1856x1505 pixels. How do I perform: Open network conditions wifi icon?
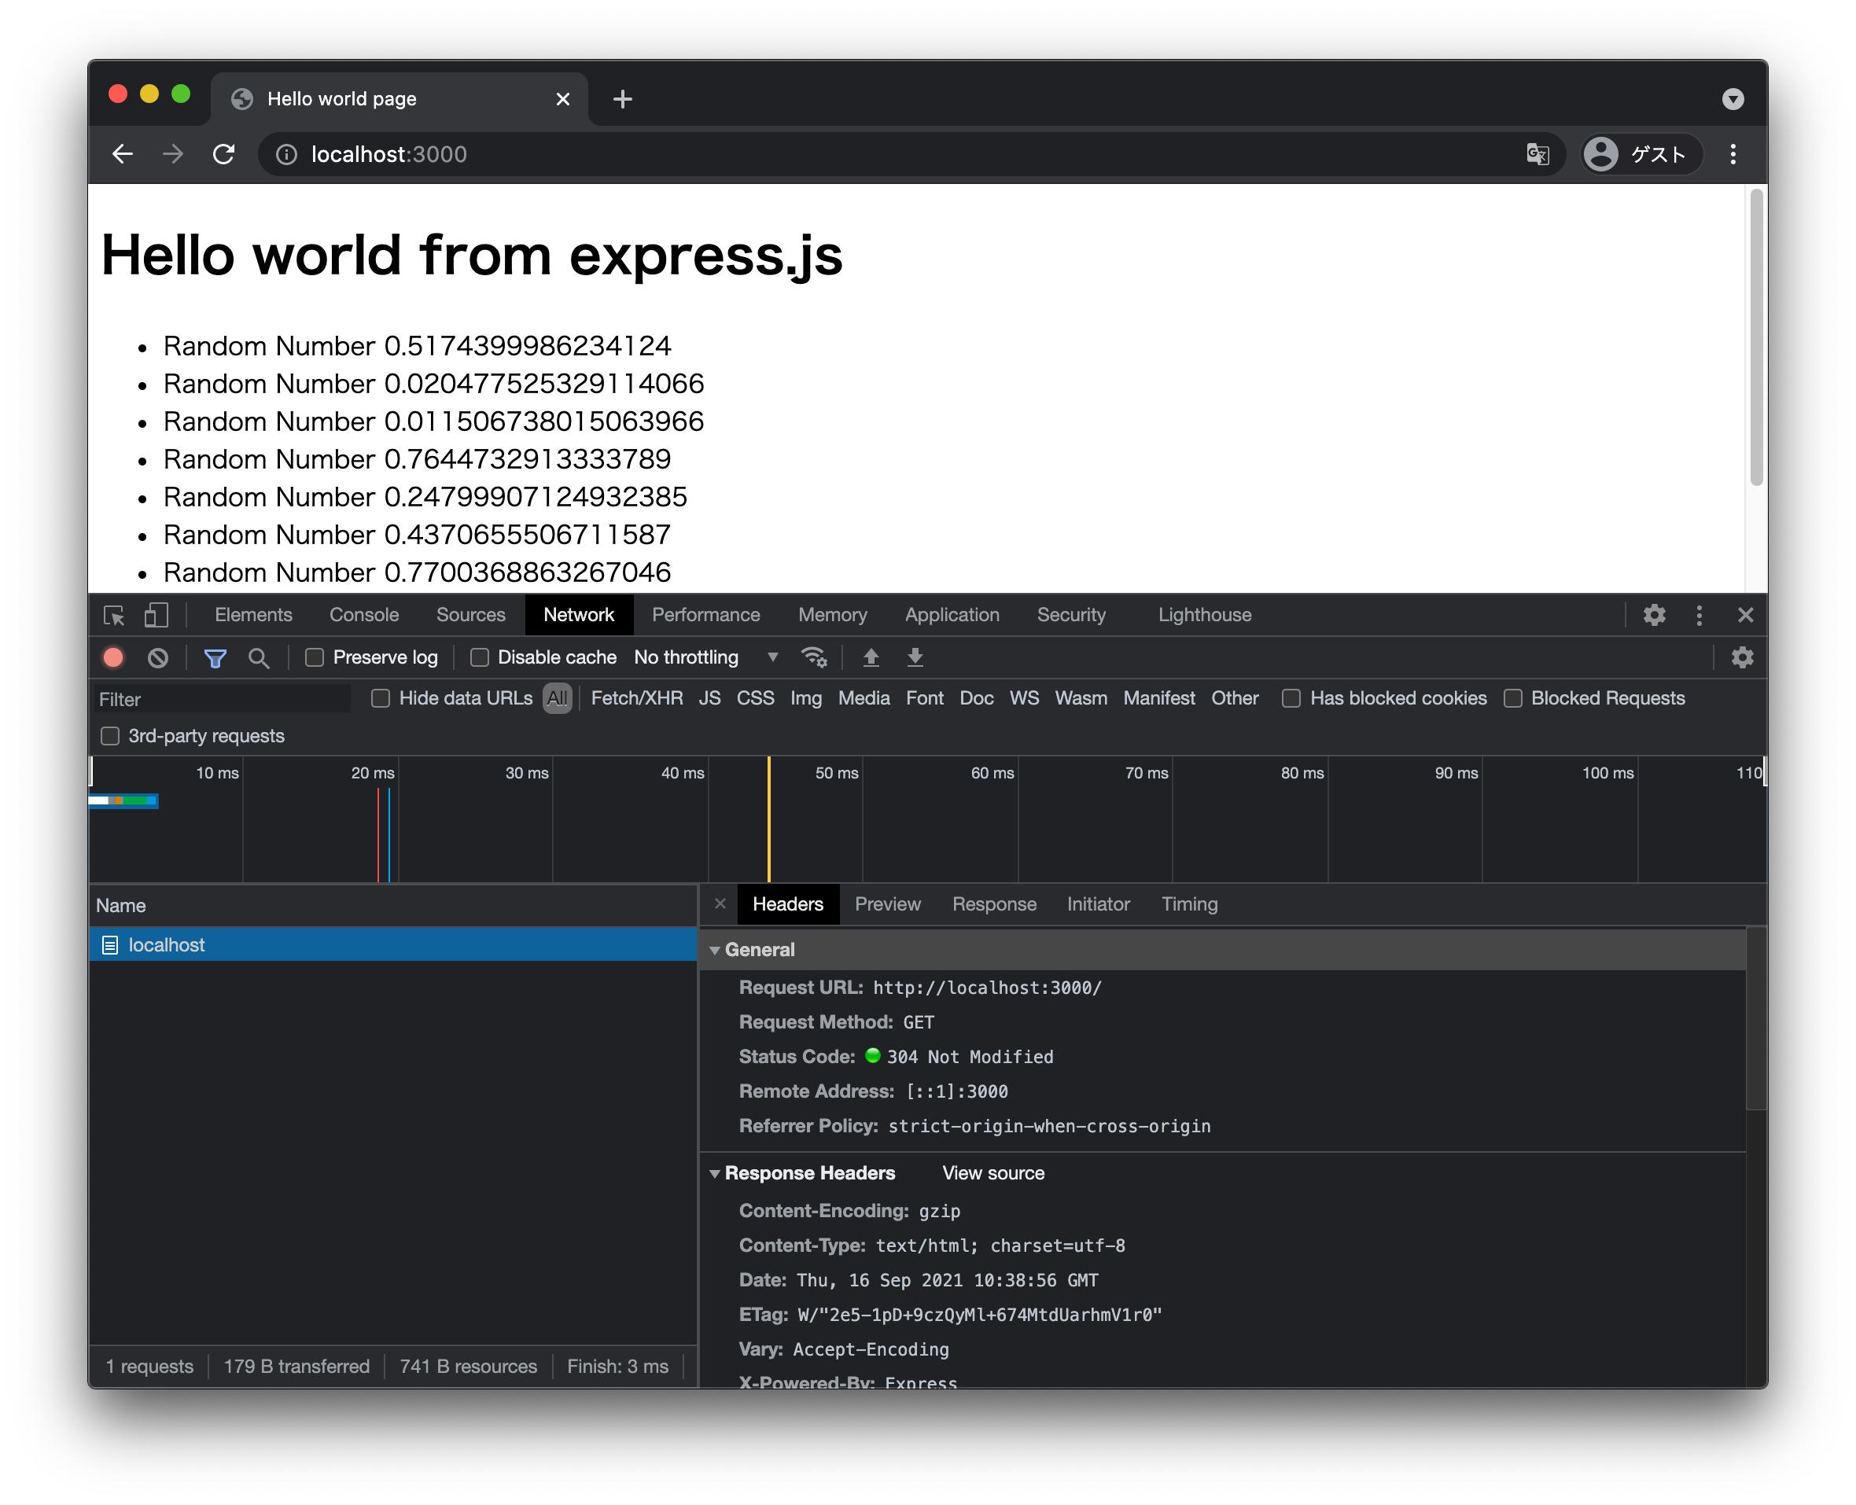point(813,657)
